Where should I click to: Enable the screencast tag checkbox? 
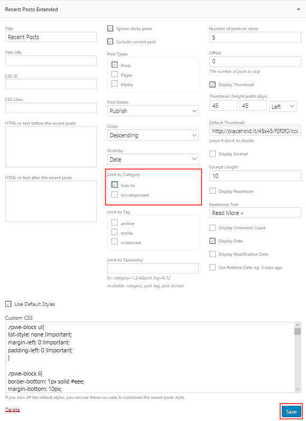114,241
